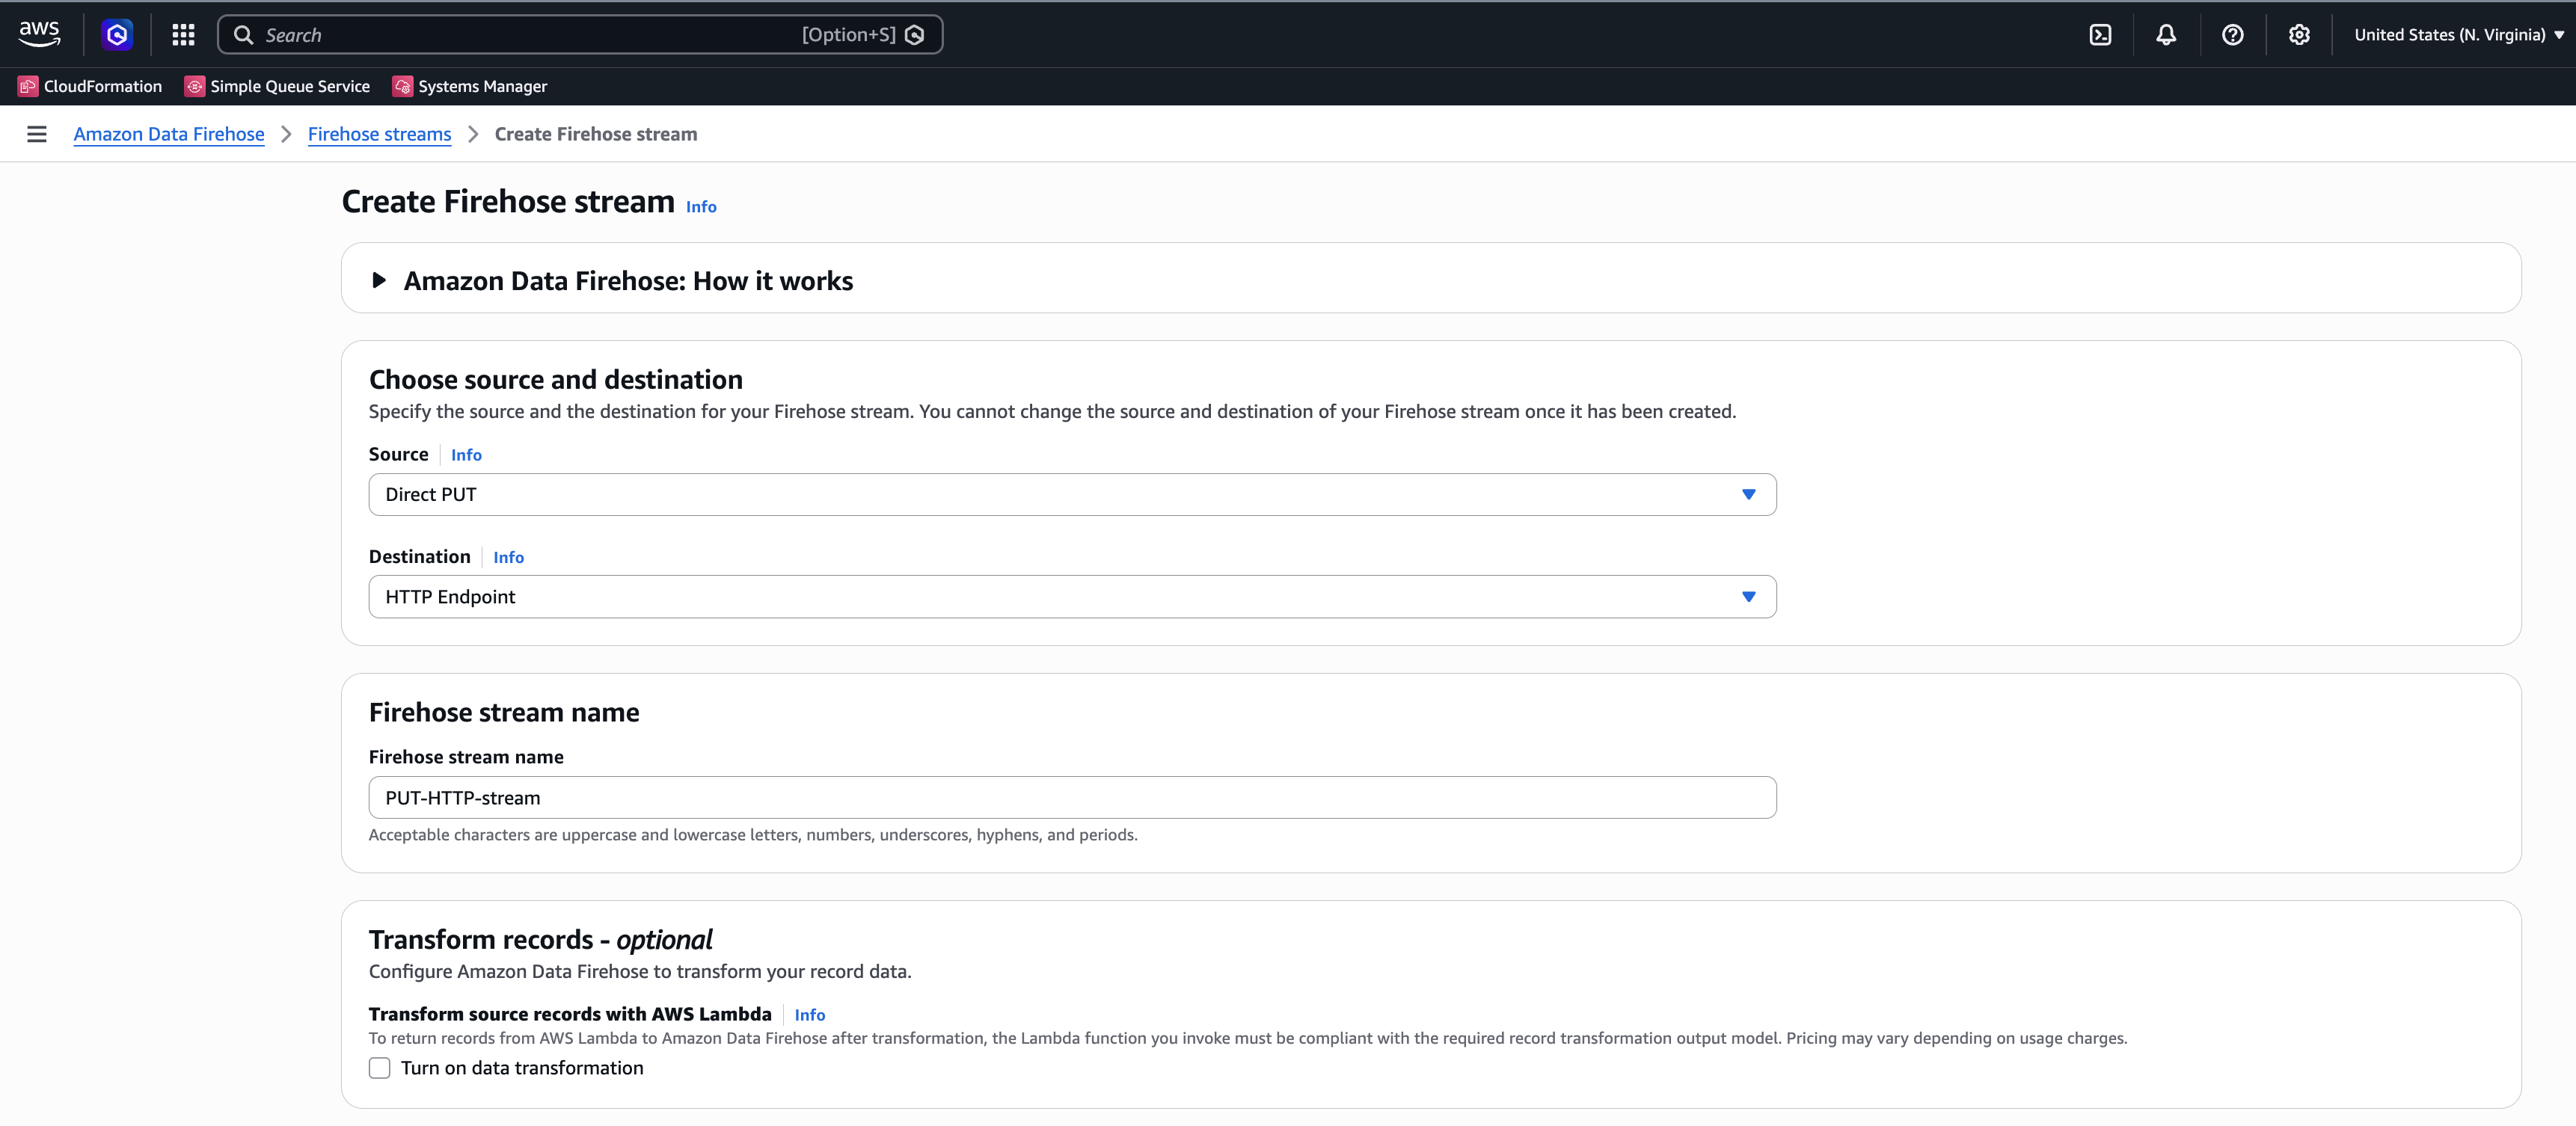This screenshot has width=2576, height=1126.
Task: Click Info next to Source label
Action: point(466,455)
